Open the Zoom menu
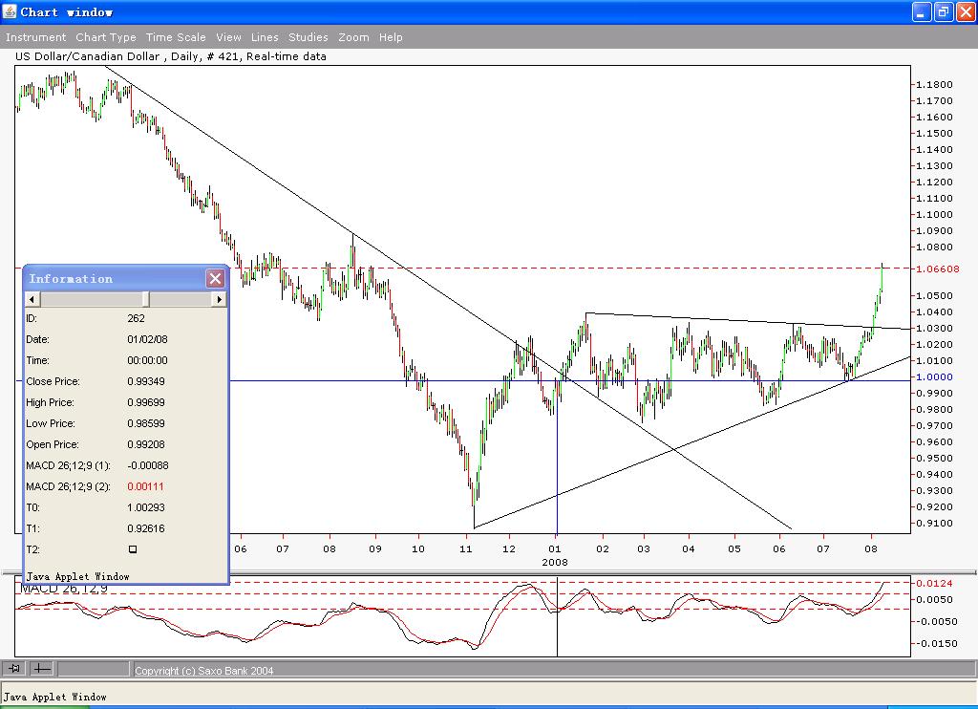This screenshot has width=978, height=709. click(353, 37)
